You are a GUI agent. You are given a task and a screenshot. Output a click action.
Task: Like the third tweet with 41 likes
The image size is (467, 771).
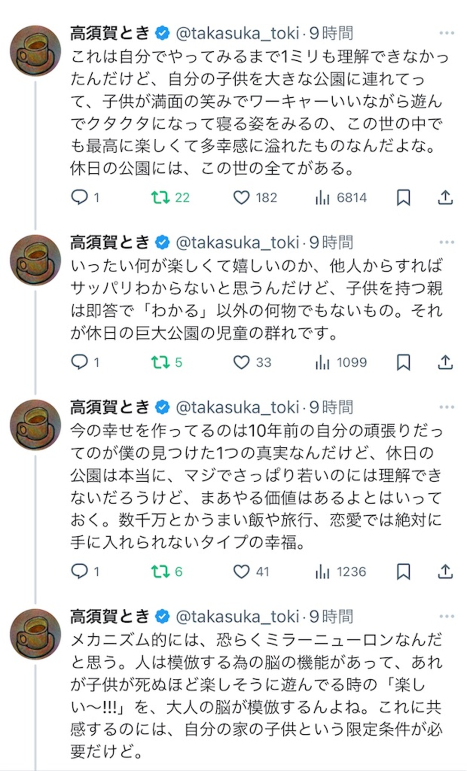(x=241, y=571)
